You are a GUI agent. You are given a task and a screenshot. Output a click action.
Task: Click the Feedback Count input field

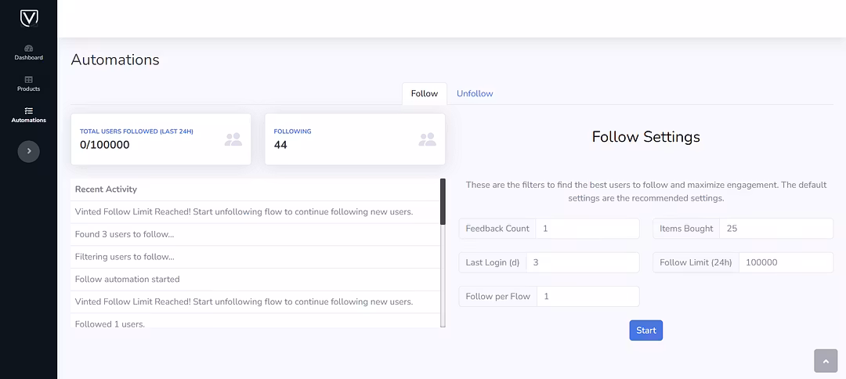(587, 229)
